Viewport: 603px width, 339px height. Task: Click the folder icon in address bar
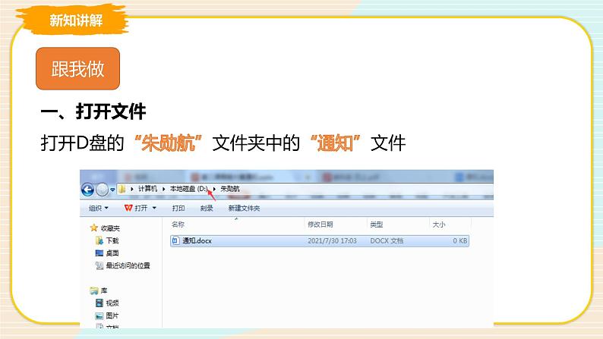pos(122,189)
